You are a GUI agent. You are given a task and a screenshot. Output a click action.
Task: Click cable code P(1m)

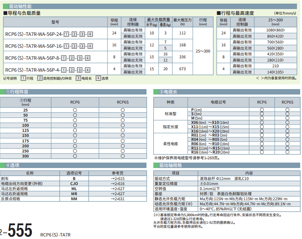tap(196, 110)
